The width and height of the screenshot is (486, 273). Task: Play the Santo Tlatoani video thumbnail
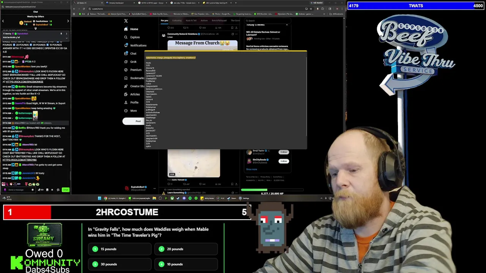(x=194, y=163)
